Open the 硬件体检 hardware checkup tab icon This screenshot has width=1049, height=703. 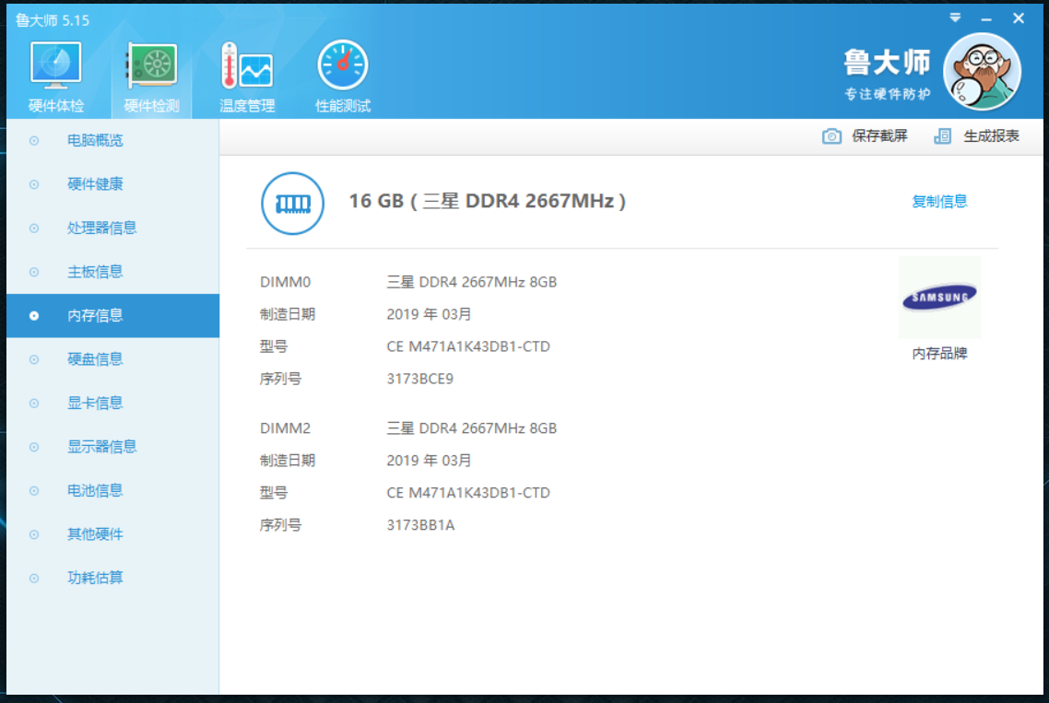(55, 65)
